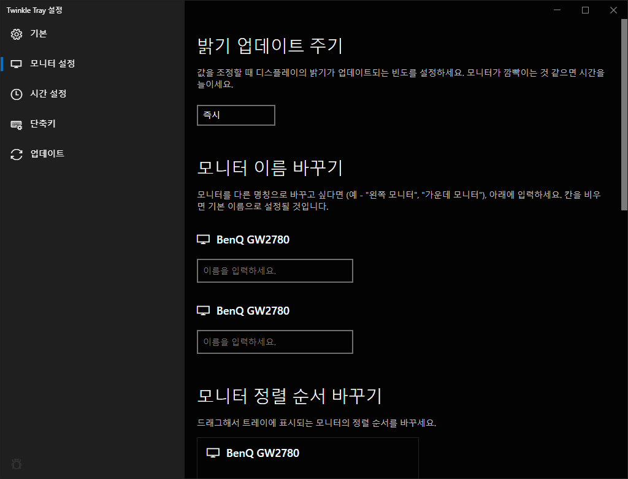Click the first BenQ GW2780 rename label text
The width and height of the screenshot is (628, 479).
tap(253, 239)
